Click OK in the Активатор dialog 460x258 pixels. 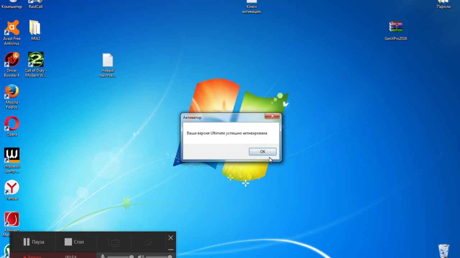coord(263,152)
